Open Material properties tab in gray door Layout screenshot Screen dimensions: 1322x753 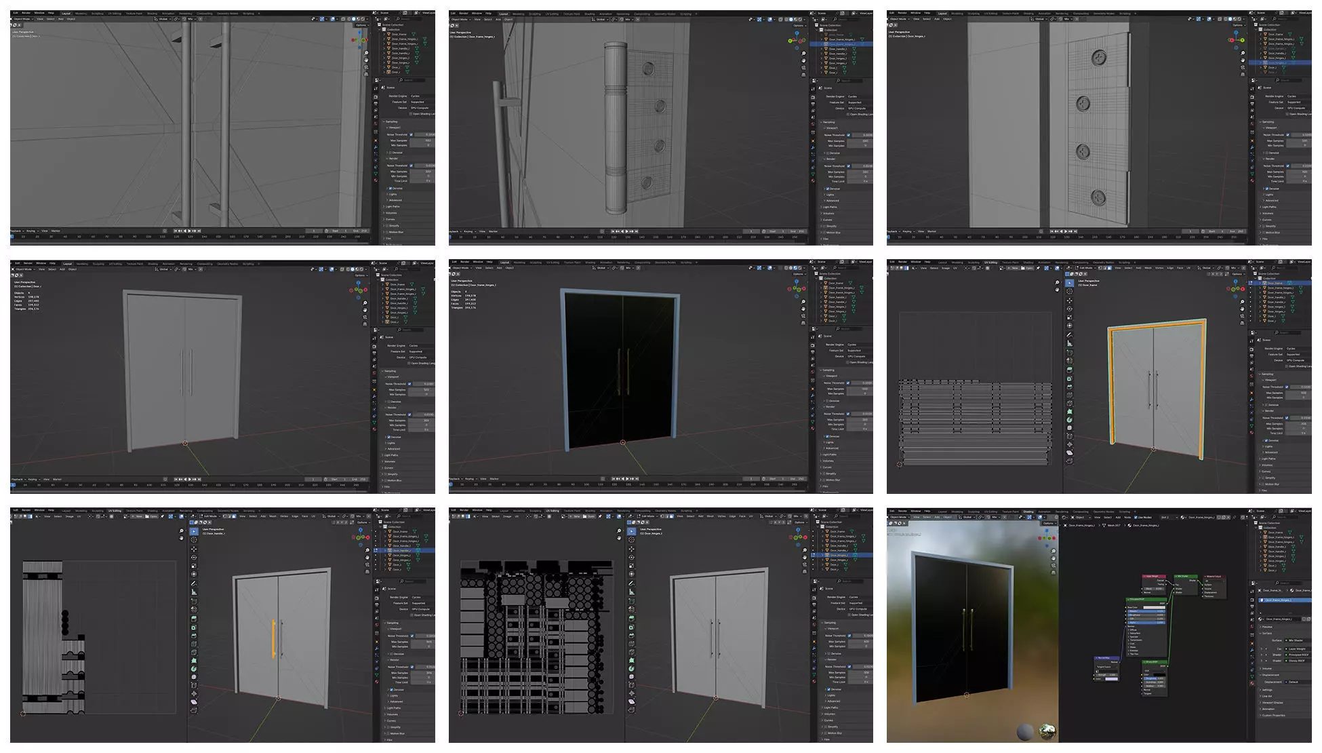click(x=374, y=429)
